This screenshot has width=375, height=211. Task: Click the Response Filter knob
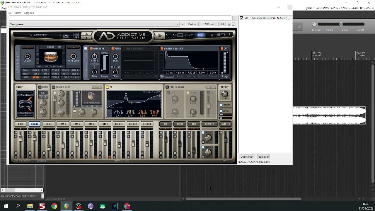94,72
